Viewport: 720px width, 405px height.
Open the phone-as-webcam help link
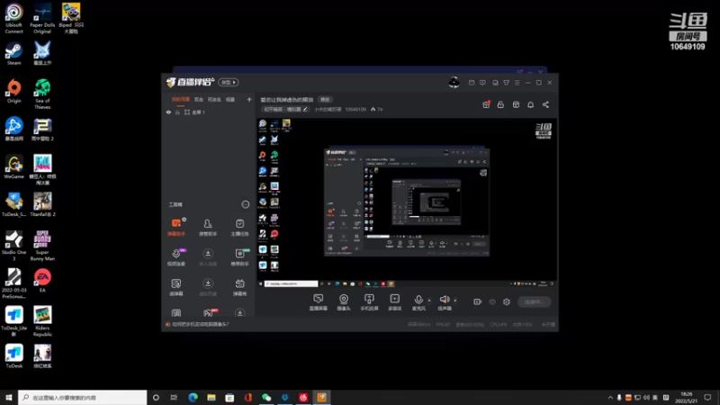(x=200, y=324)
